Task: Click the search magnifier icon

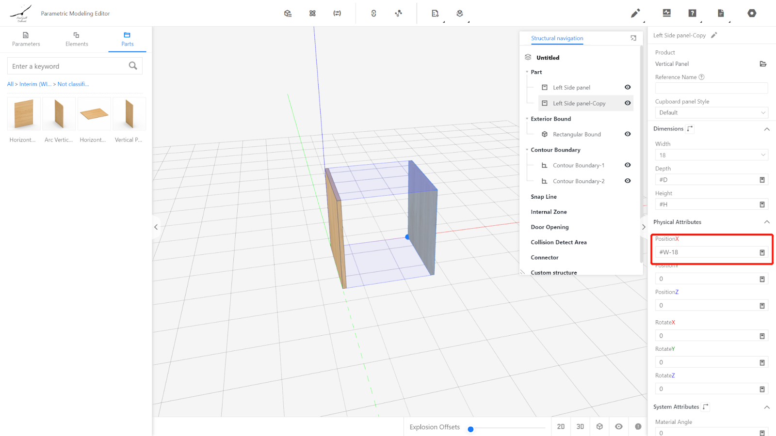Action: (133, 66)
